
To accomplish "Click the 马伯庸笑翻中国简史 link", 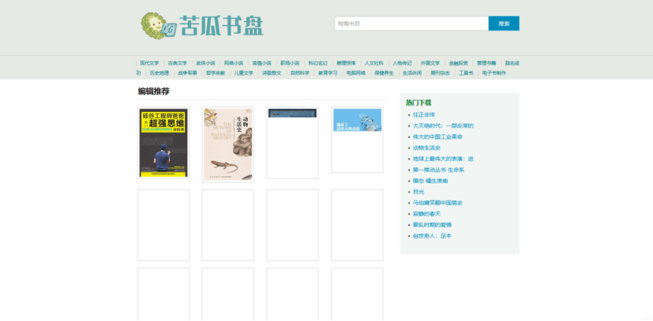I will click(x=437, y=203).
